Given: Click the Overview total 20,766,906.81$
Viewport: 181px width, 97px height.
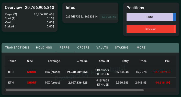Looking at the screenshot, I should coord(40,8).
